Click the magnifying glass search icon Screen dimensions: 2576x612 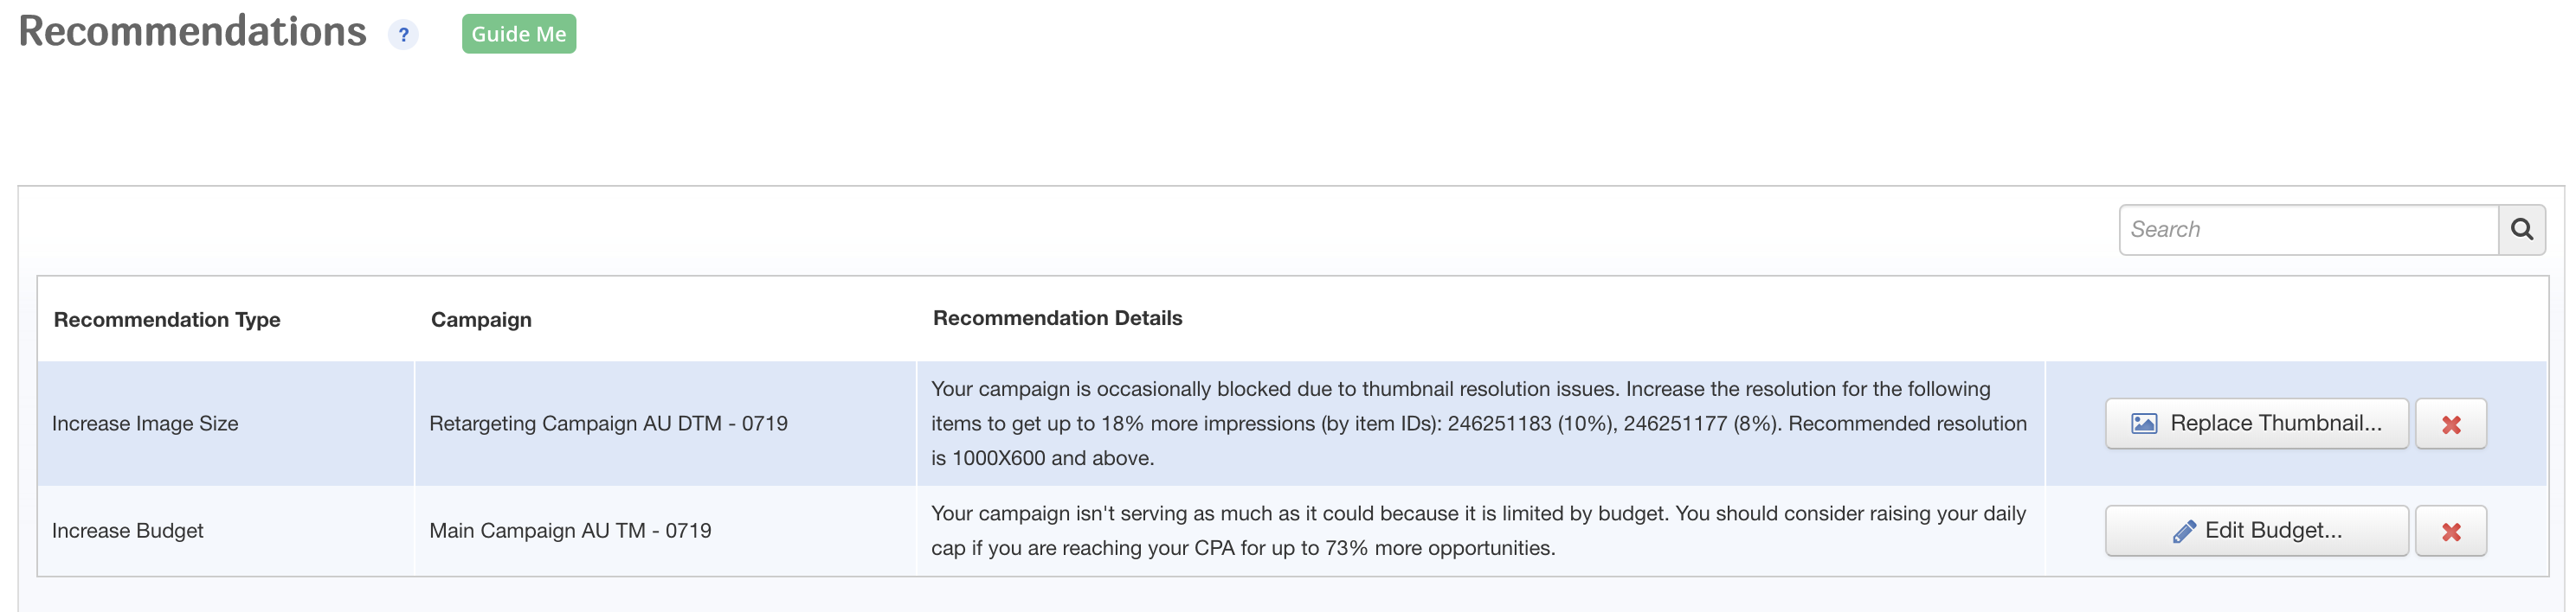[x=2521, y=230]
